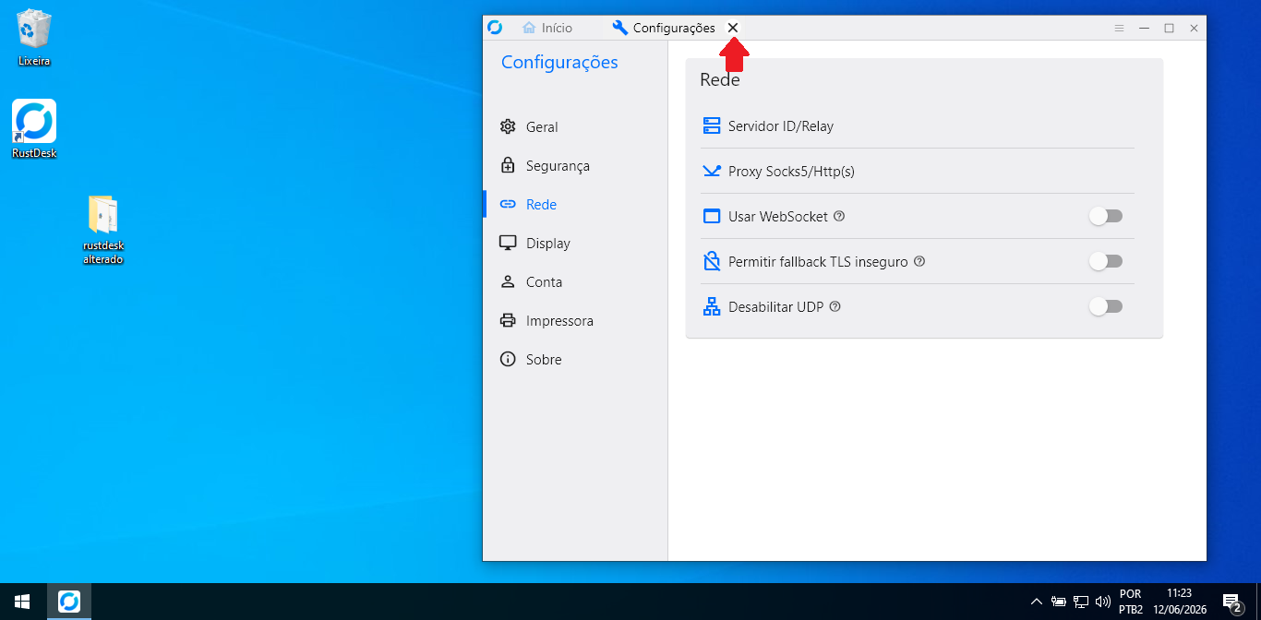Click the network icon beside Desabilitar UDP
The image size is (1261, 620).
[x=712, y=307]
